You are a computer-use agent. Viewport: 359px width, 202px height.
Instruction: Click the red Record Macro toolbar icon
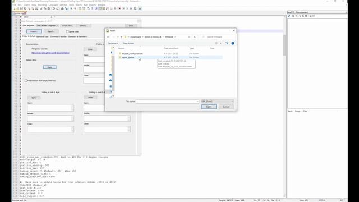[119, 8]
